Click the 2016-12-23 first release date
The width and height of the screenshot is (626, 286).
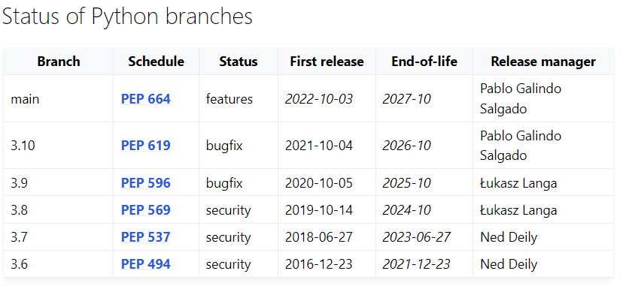click(x=319, y=264)
